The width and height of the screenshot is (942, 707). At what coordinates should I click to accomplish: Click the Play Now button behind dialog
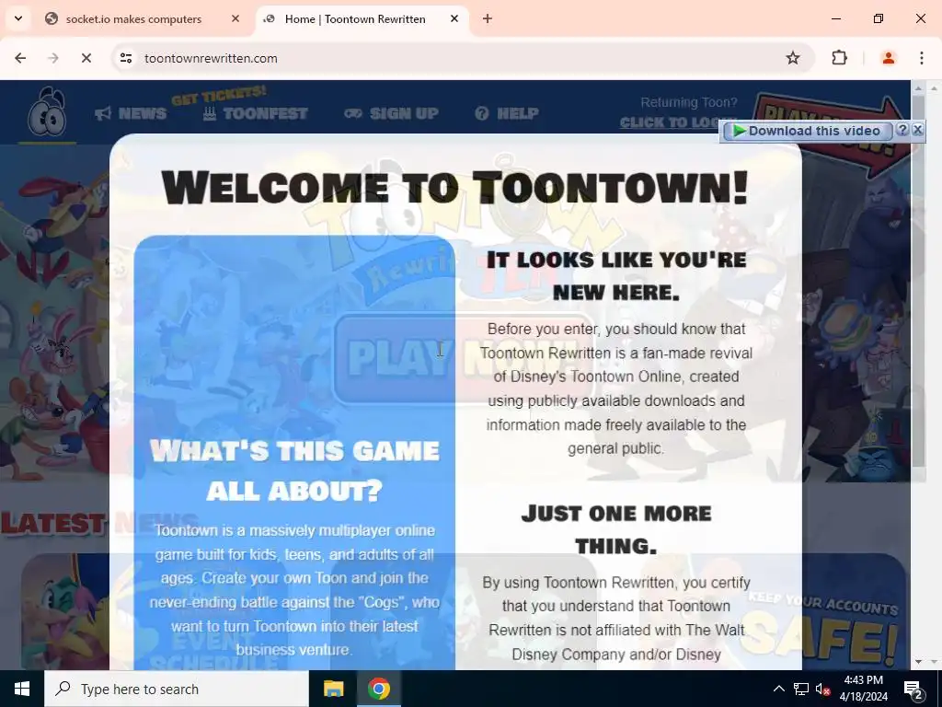pos(463,358)
